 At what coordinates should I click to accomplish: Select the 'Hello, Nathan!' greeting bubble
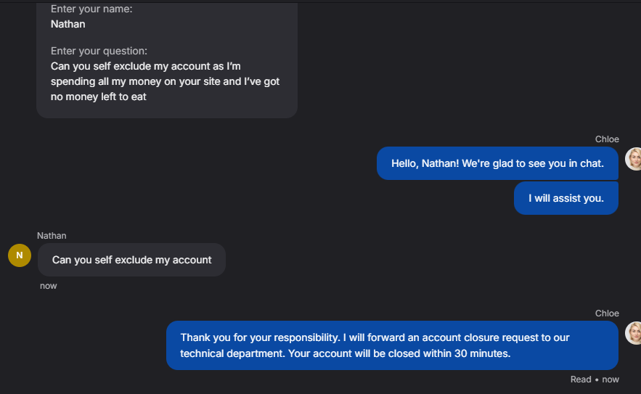click(x=497, y=163)
